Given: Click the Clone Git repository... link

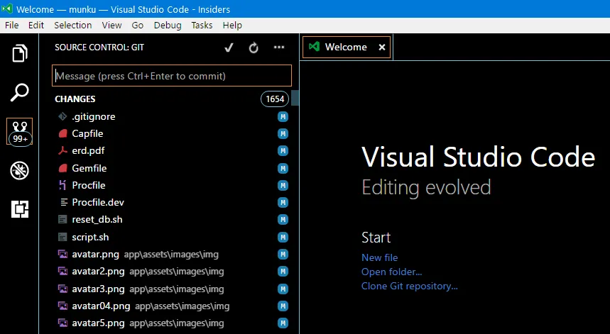Looking at the screenshot, I should pyautogui.click(x=410, y=286).
